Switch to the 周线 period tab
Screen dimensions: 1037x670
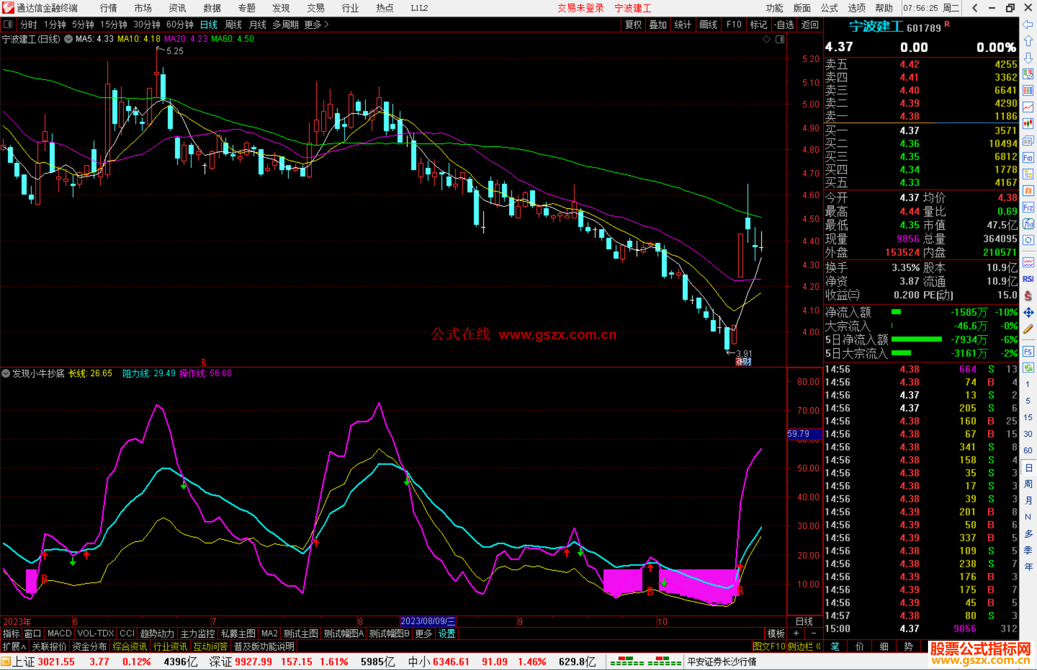(233, 24)
